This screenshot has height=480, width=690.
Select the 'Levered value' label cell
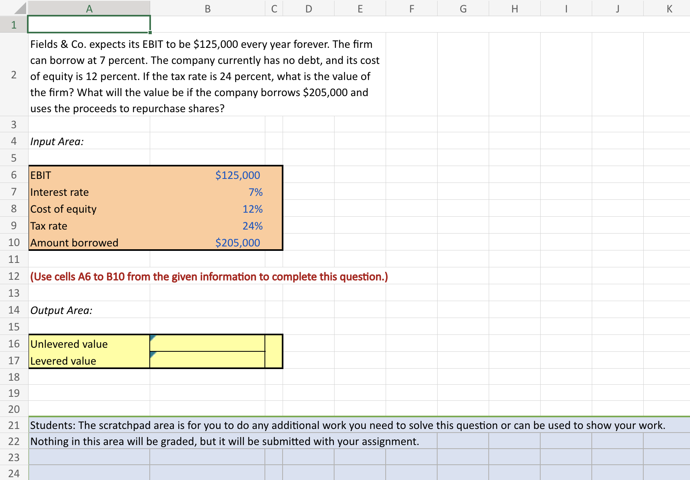(89, 361)
